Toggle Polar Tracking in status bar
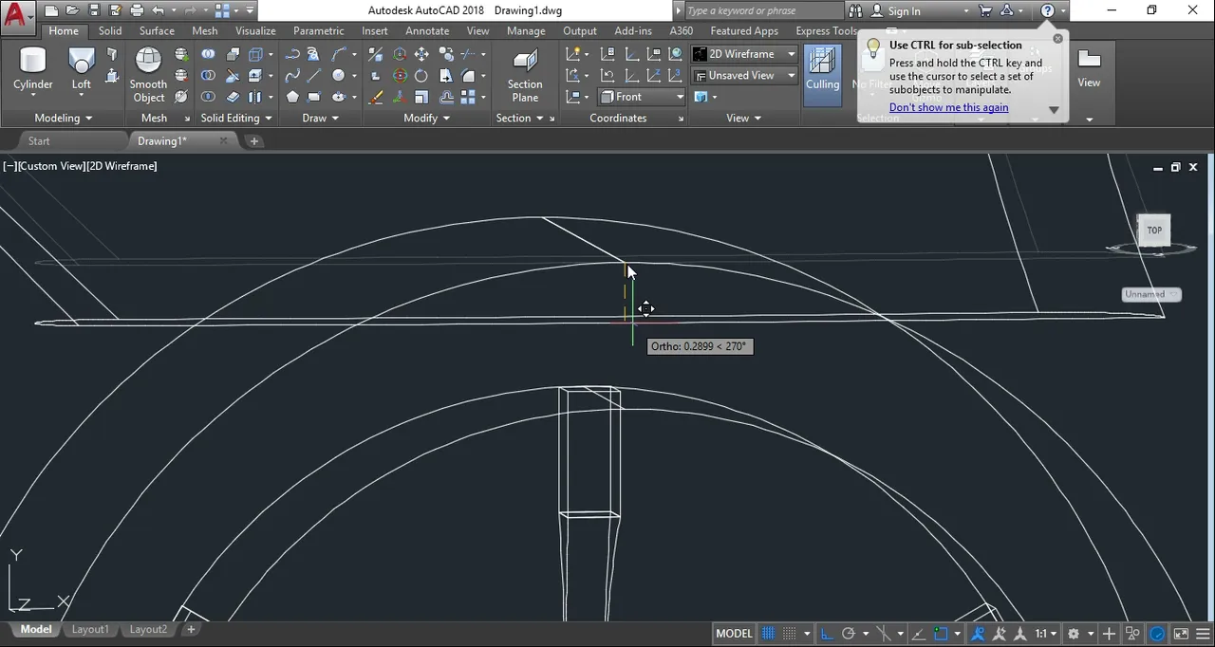The image size is (1215, 647). [849, 634]
